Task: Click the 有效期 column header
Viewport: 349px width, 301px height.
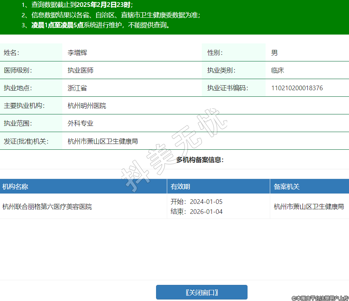Action: pyautogui.click(x=180, y=187)
